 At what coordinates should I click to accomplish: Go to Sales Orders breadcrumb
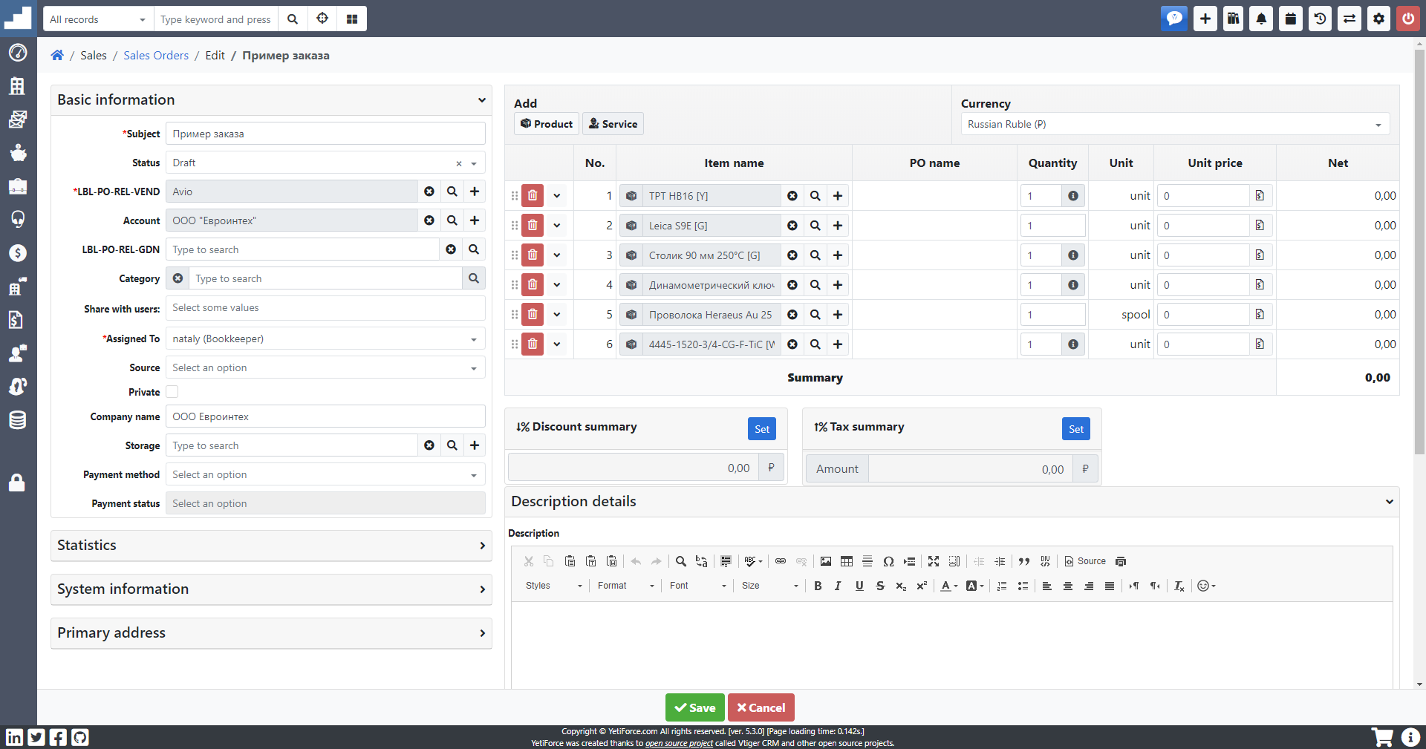click(x=156, y=55)
